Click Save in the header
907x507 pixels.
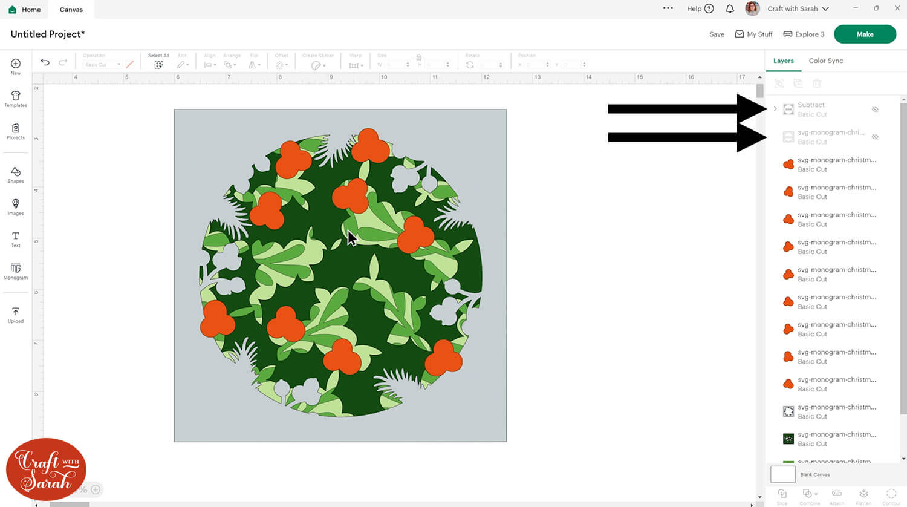717,34
